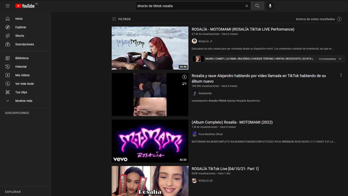This screenshot has width=348, height=196.
Task: Clear the search box text
Action: point(247,6)
